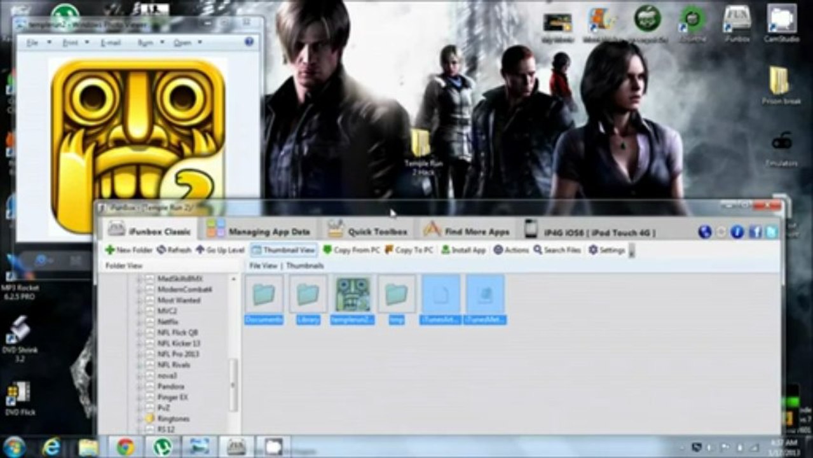Switch to iFunbox Classic tab
The width and height of the screenshot is (813, 458).
pyautogui.click(x=149, y=230)
